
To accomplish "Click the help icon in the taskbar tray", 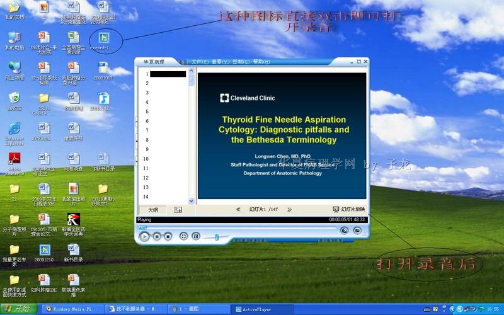I will [435, 309].
